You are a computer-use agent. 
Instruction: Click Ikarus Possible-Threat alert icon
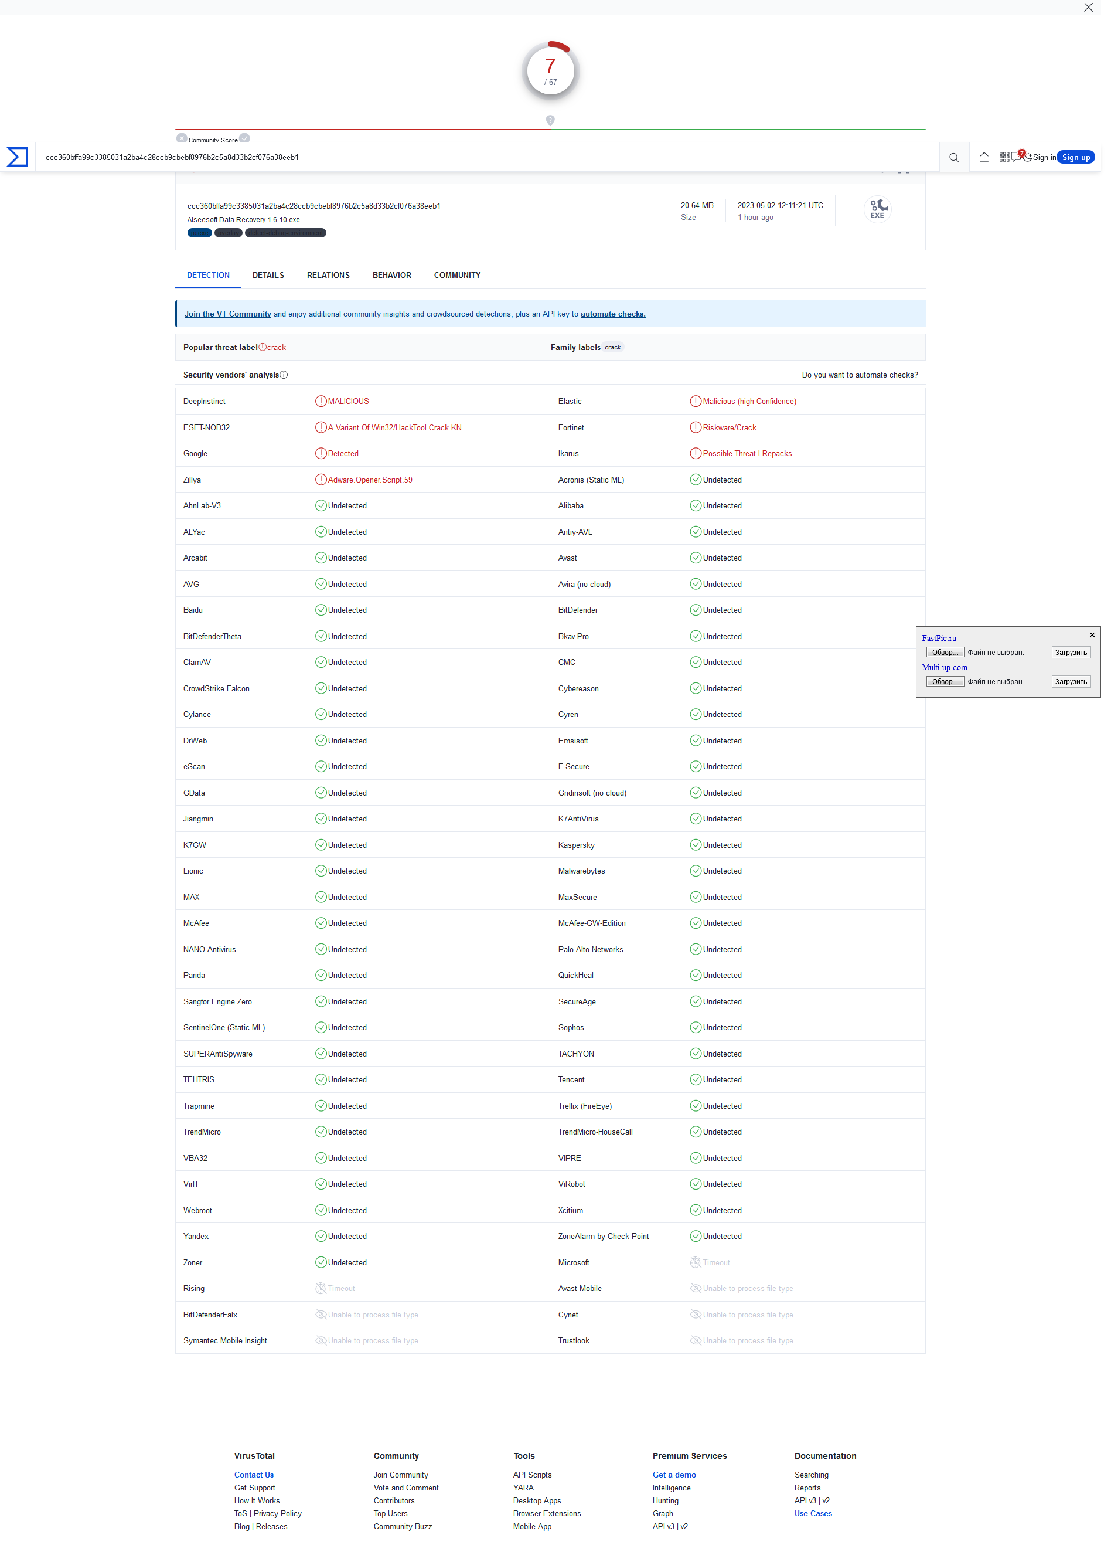[696, 453]
